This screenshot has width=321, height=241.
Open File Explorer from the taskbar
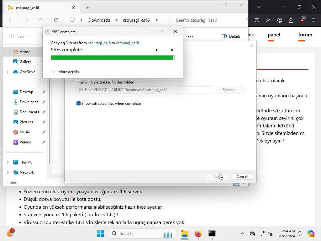tap(184, 233)
